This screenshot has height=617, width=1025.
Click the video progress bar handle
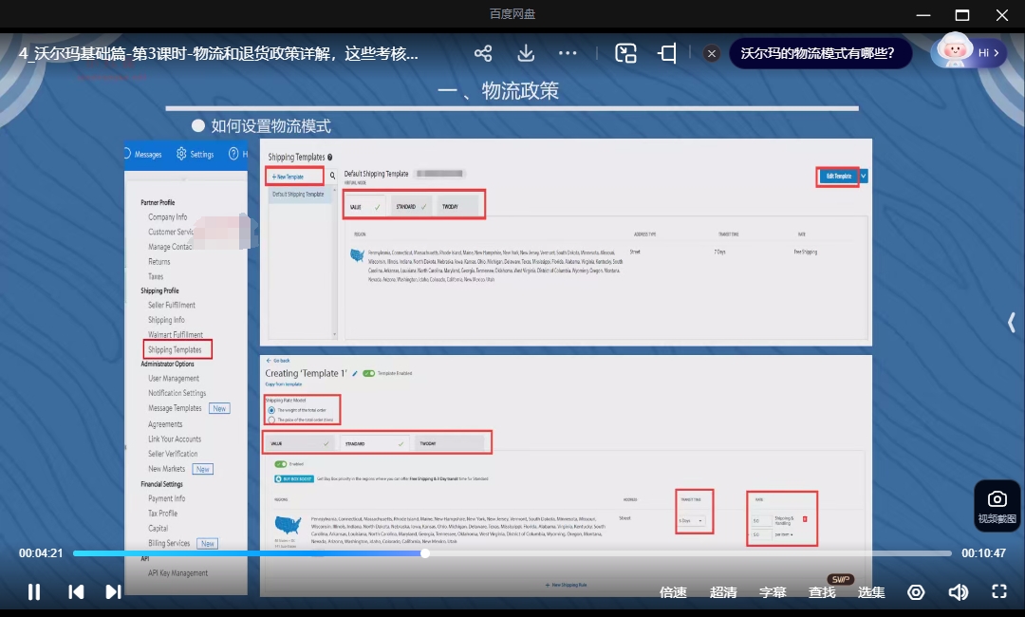tap(425, 553)
